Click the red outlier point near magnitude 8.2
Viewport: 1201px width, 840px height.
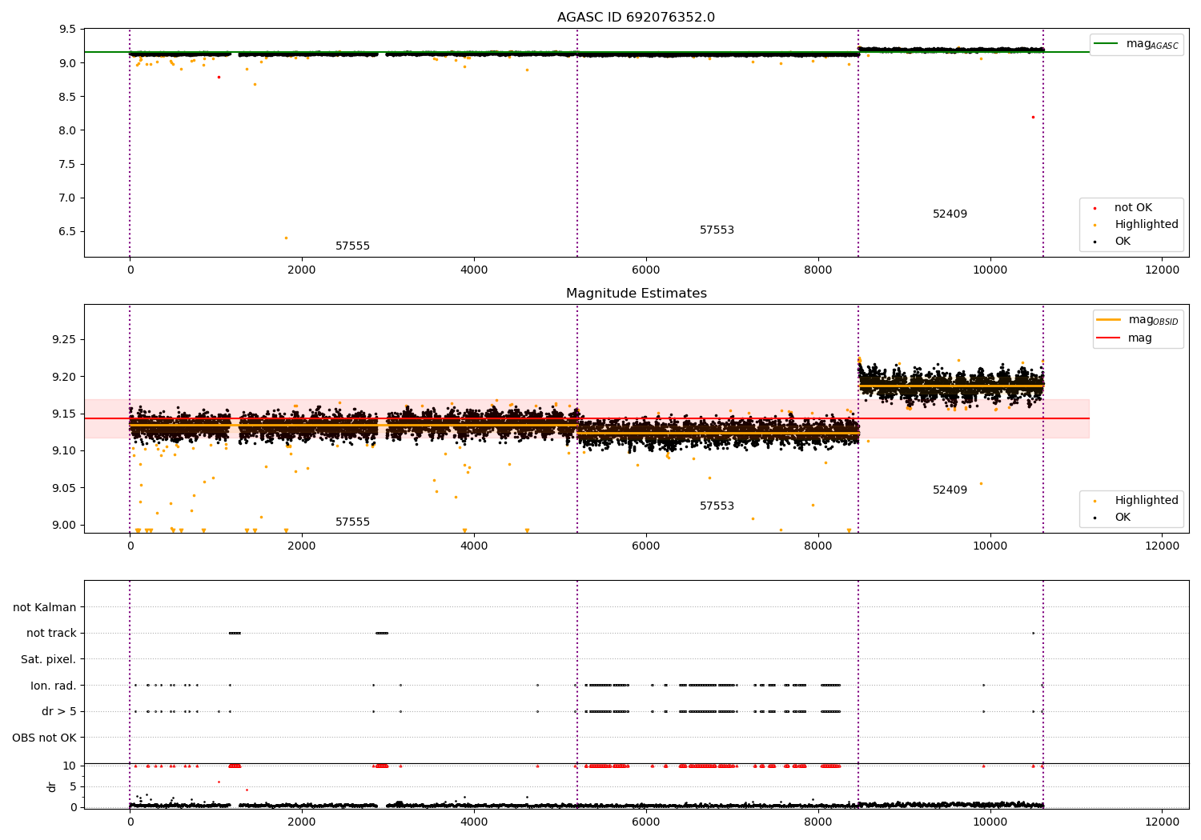(1033, 117)
